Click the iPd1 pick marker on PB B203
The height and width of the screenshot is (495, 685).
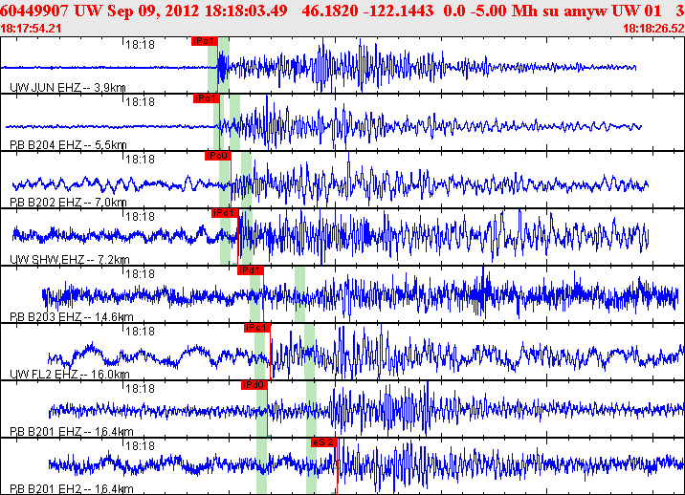point(250,270)
